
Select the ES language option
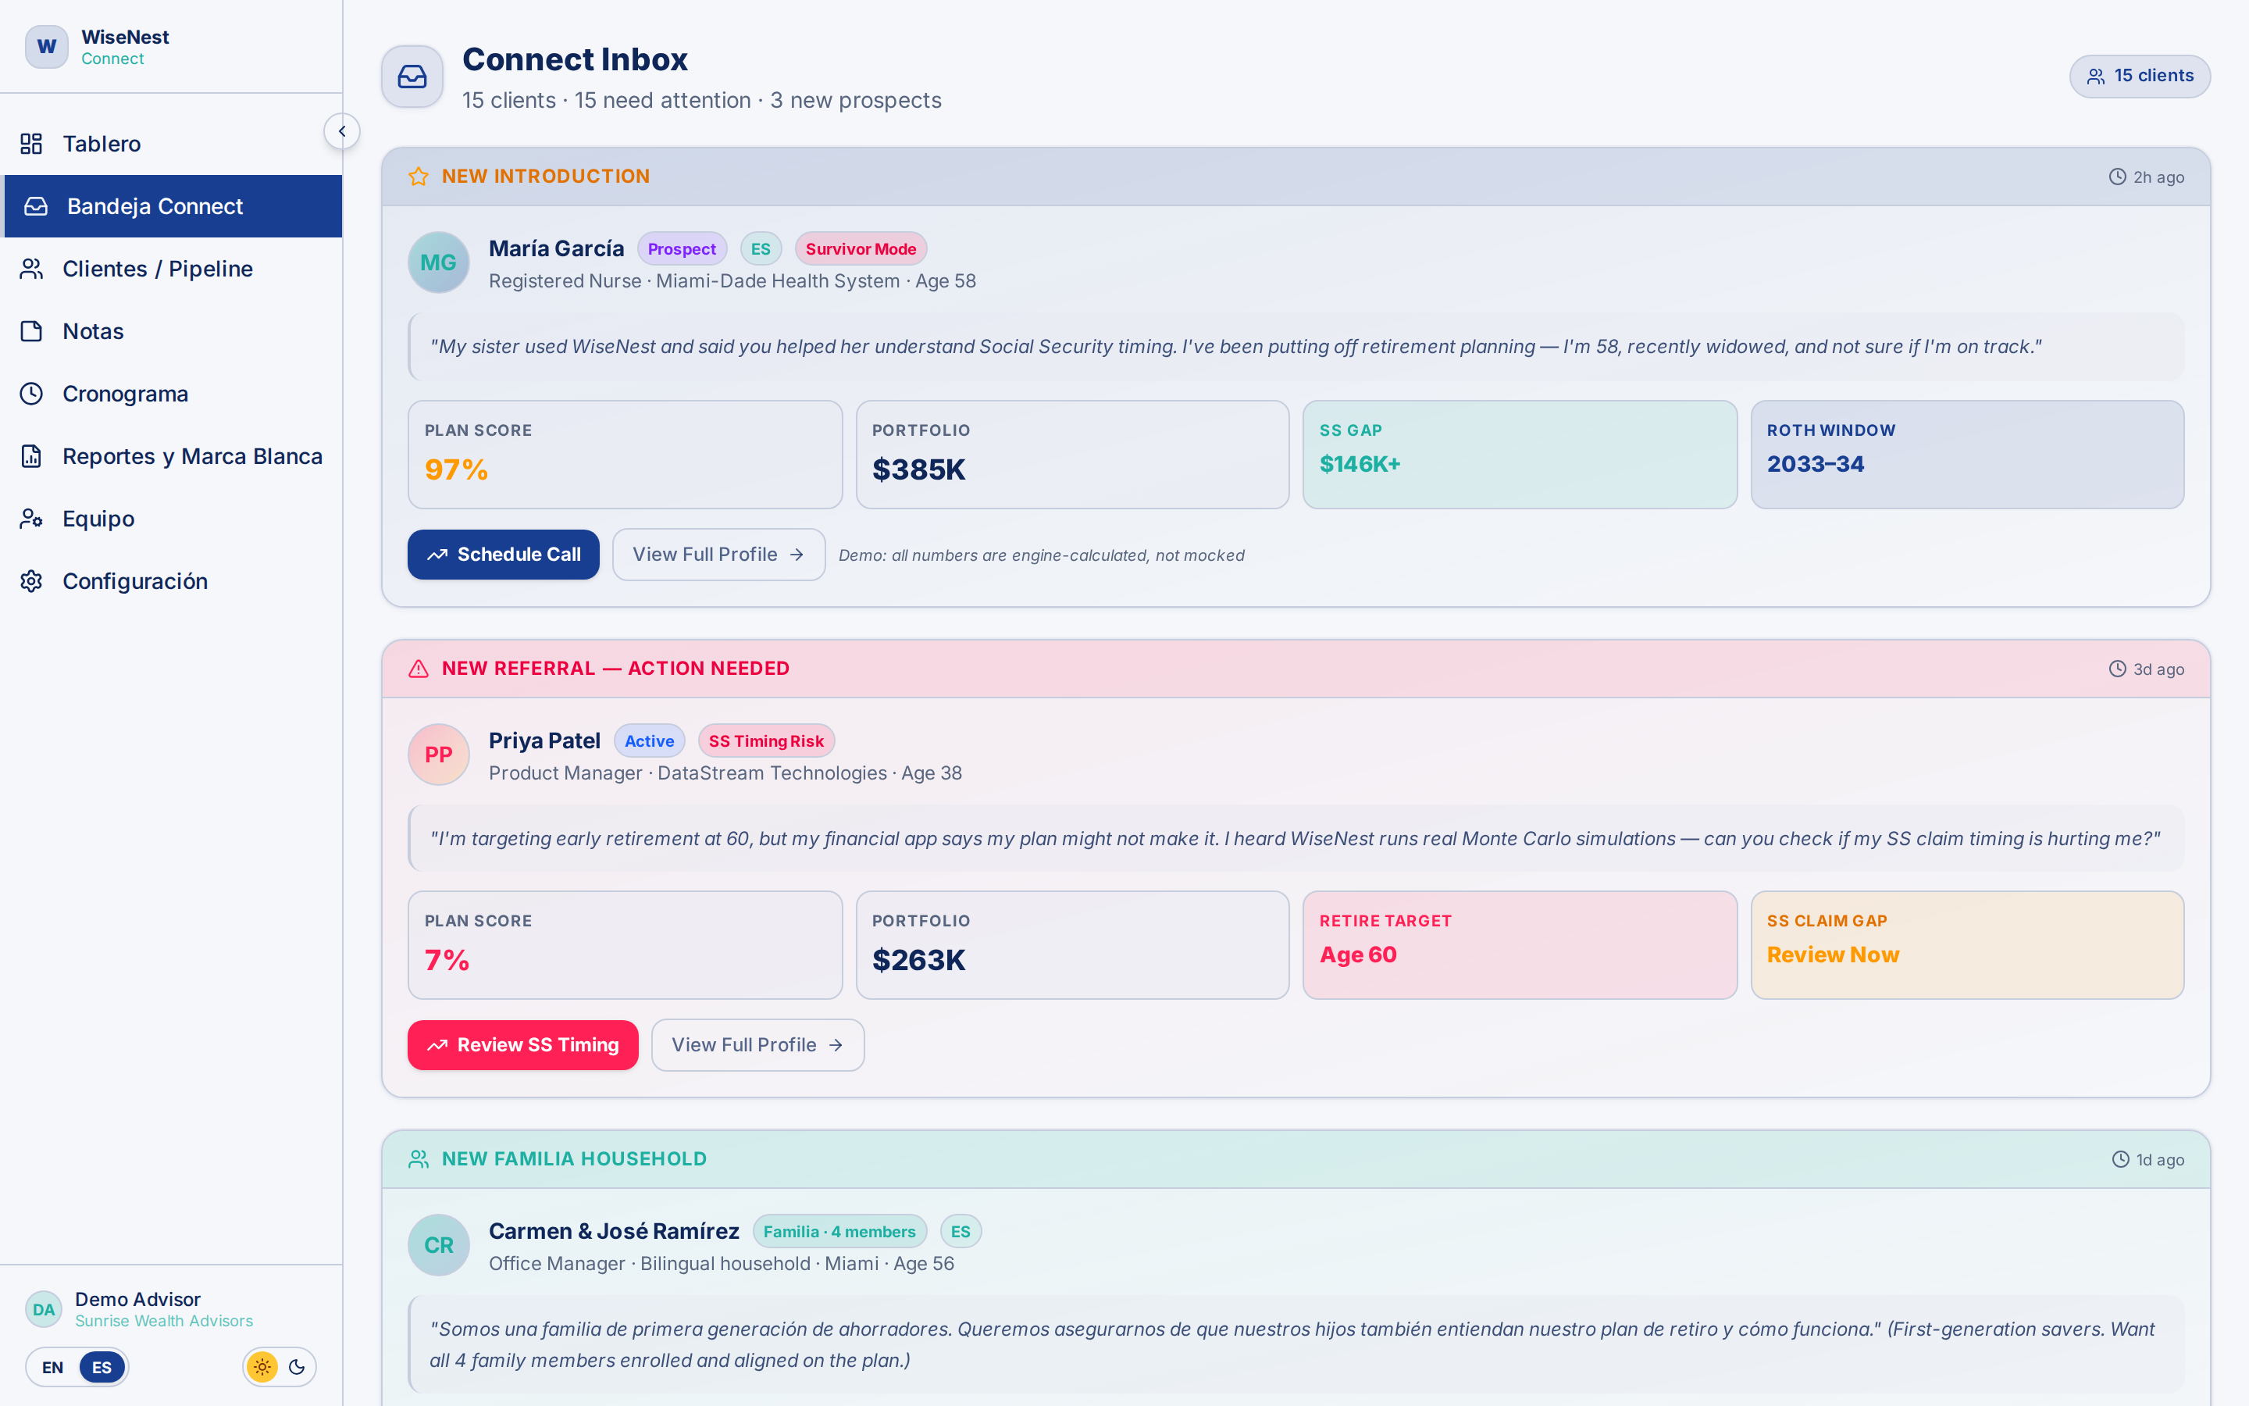102,1367
